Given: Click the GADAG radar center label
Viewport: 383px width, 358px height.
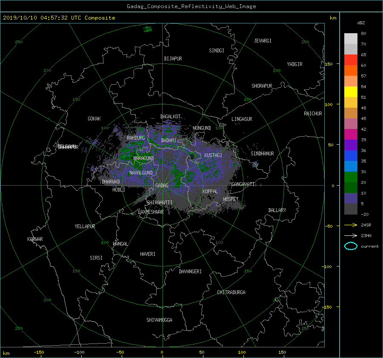Looking at the screenshot, I should [x=162, y=186].
